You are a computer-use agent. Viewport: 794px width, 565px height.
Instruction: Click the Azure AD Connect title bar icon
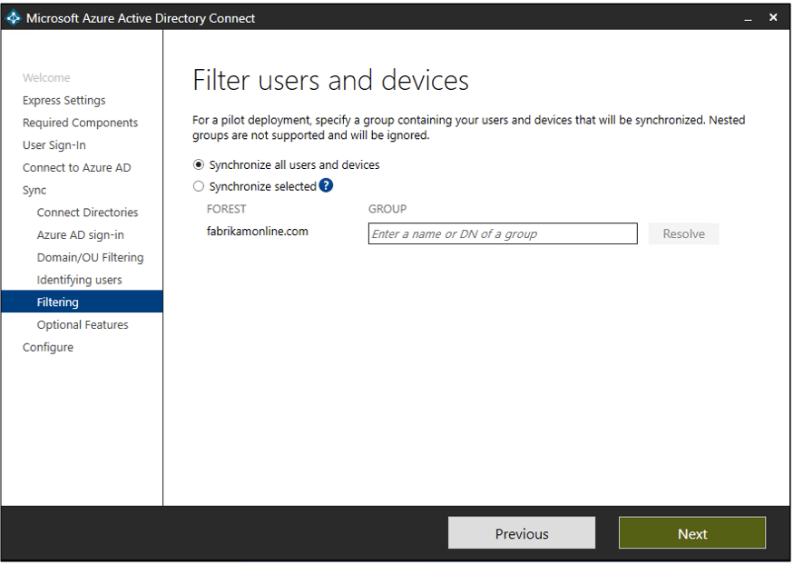tap(14, 18)
